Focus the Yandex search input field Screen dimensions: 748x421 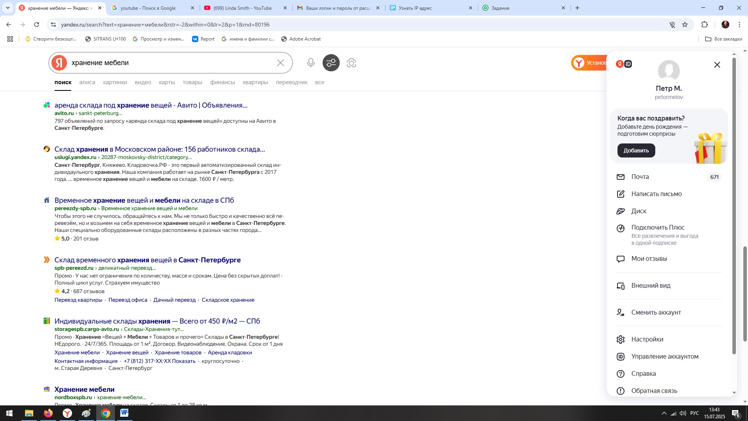coord(171,63)
